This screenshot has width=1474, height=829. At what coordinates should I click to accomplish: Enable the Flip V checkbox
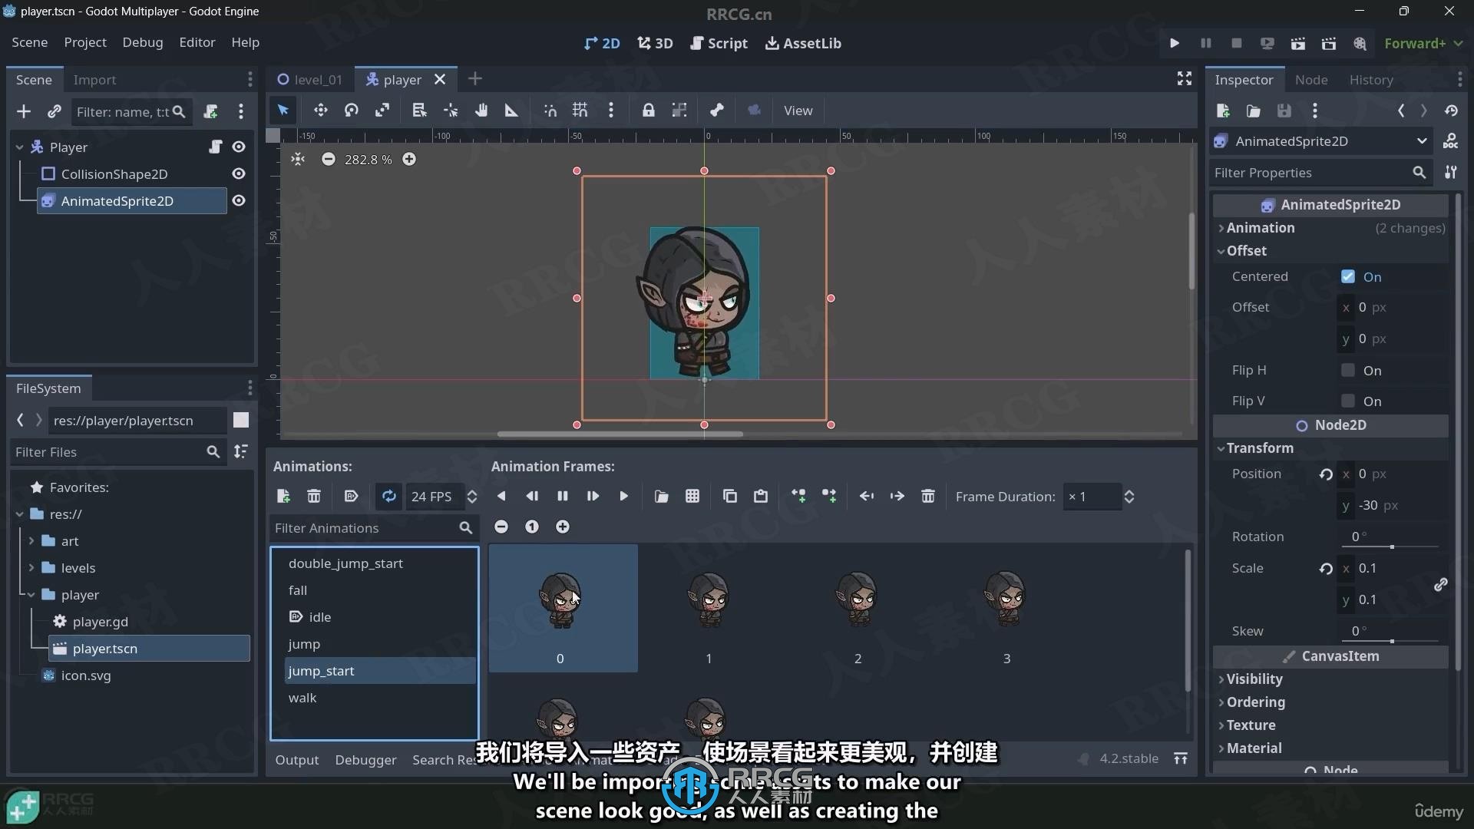(x=1348, y=401)
